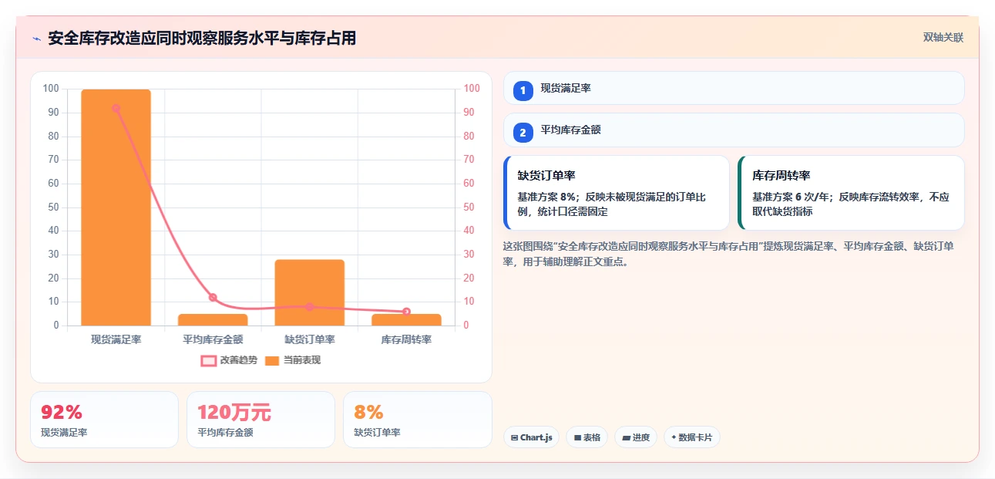995x479 pixels.
Task: Click the 120万元 stat card
Action: click(261, 420)
